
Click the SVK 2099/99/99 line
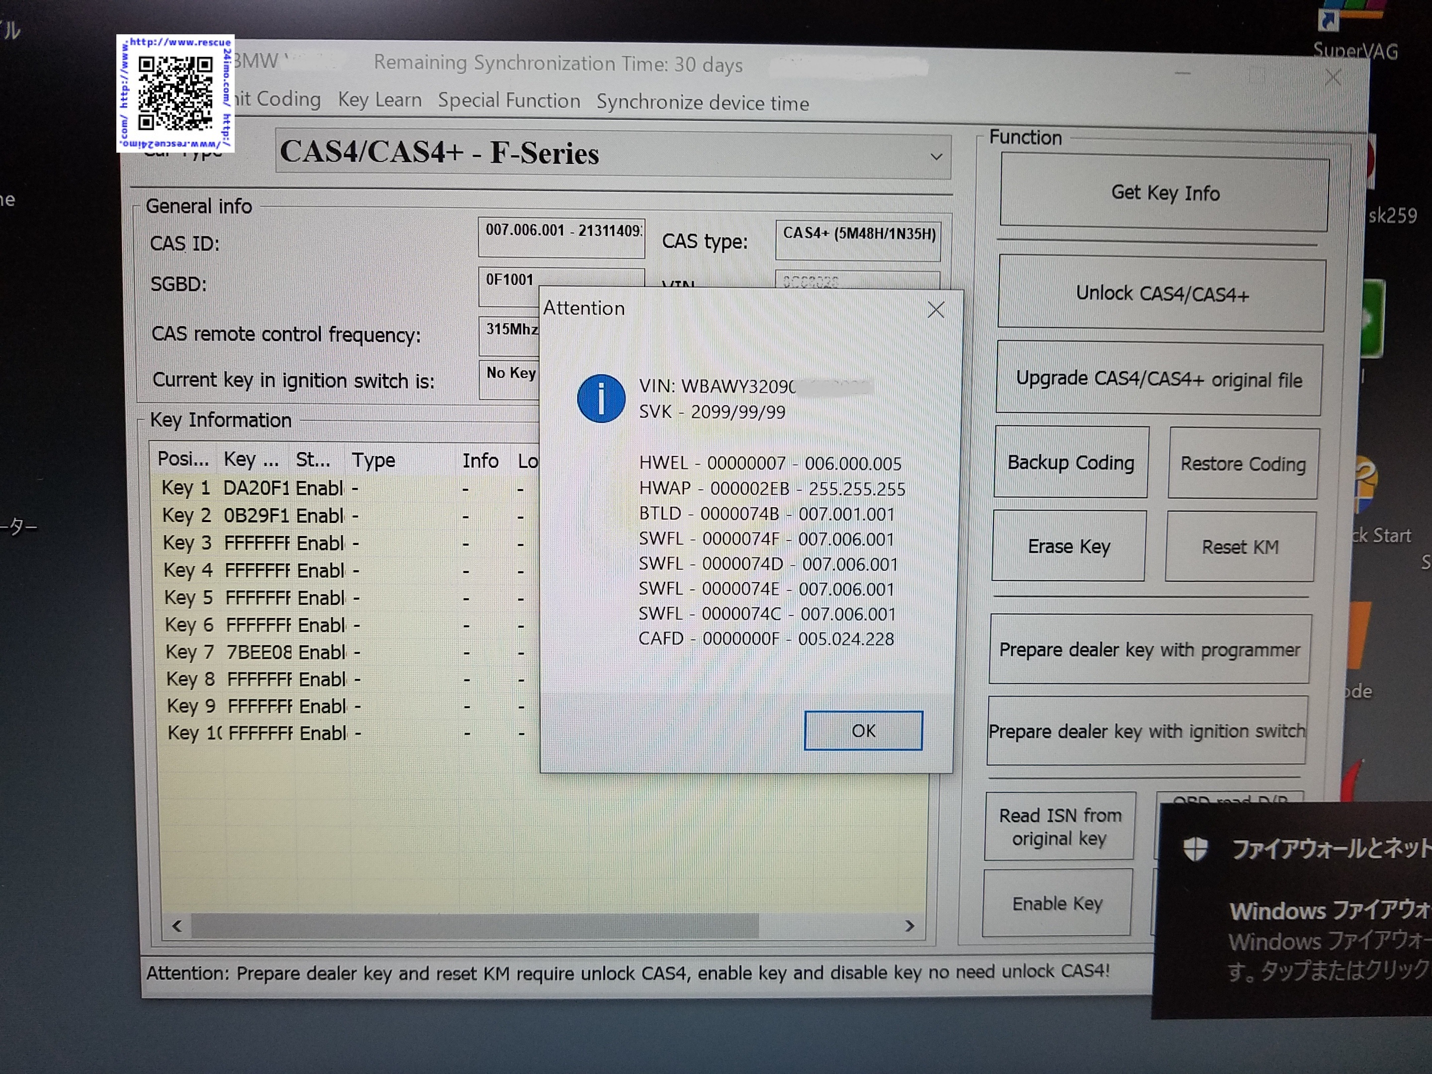(x=712, y=412)
